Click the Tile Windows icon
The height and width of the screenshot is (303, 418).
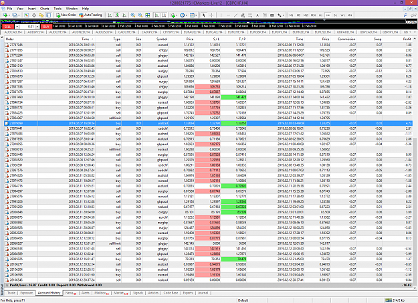coord(147,15)
